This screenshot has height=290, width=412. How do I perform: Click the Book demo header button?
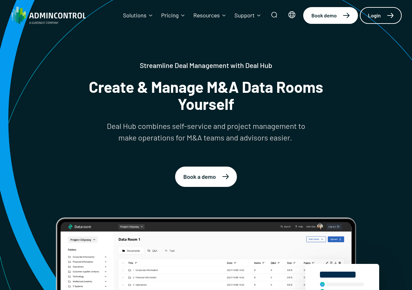click(x=331, y=15)
